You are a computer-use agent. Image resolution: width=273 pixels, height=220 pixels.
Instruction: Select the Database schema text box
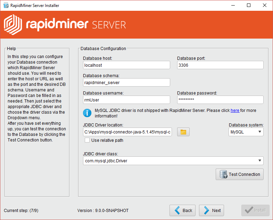[x=126, y=82]
